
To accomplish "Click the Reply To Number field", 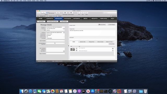I will pyautogui.click(x=55, y=54).
